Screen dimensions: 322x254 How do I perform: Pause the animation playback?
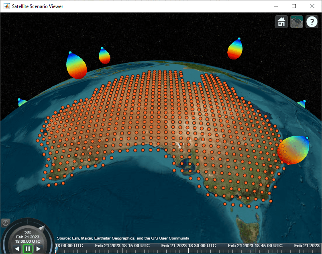coord(28,249)
